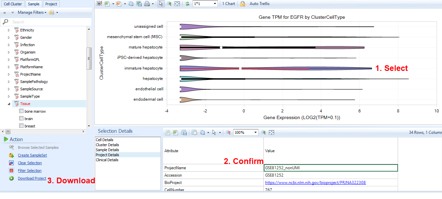Open the PowerPoint export dropdown arrow

[x=125, y=4]
